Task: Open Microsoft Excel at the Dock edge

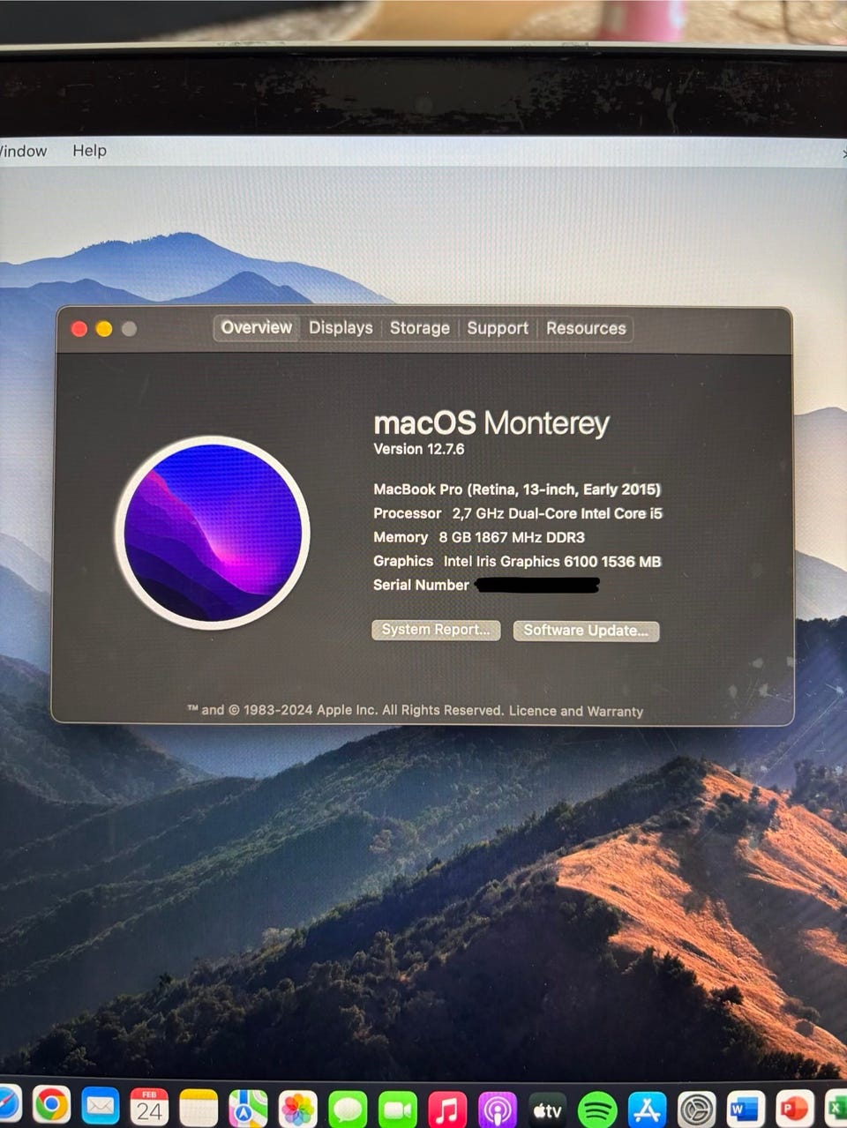Action: tap(836, 1107)
